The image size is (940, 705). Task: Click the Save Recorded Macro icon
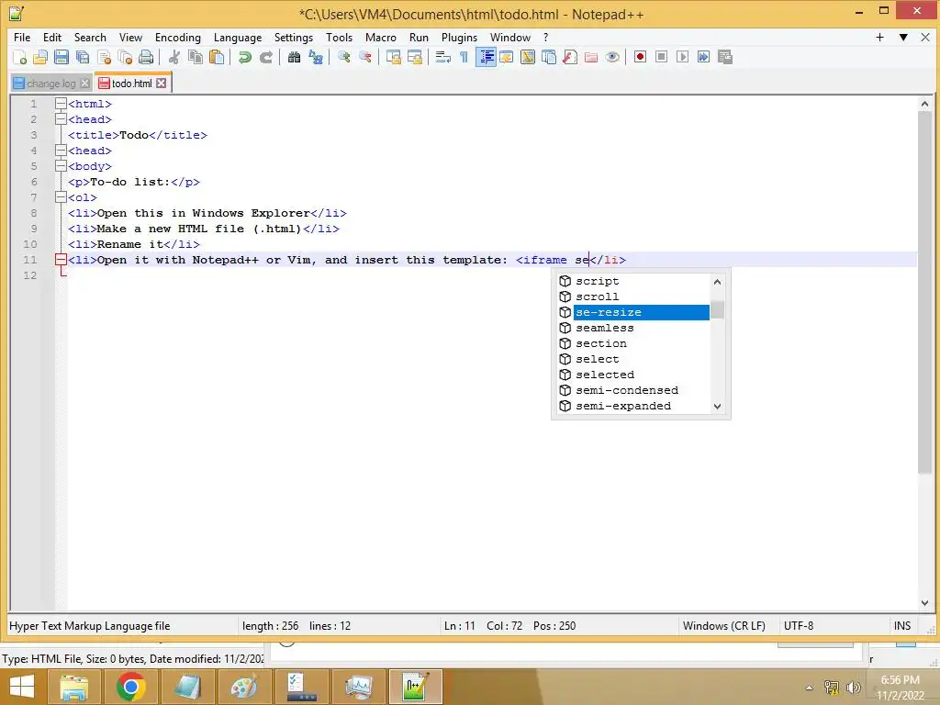(x=725, y=57)
